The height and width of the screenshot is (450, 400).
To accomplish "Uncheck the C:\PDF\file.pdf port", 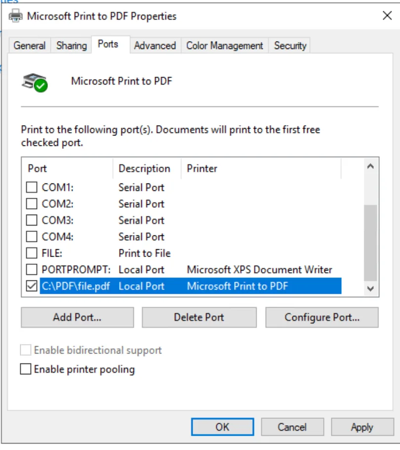I will click(x=31, y=286).
